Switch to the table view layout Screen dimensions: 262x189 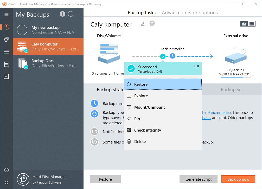[252, 24]
